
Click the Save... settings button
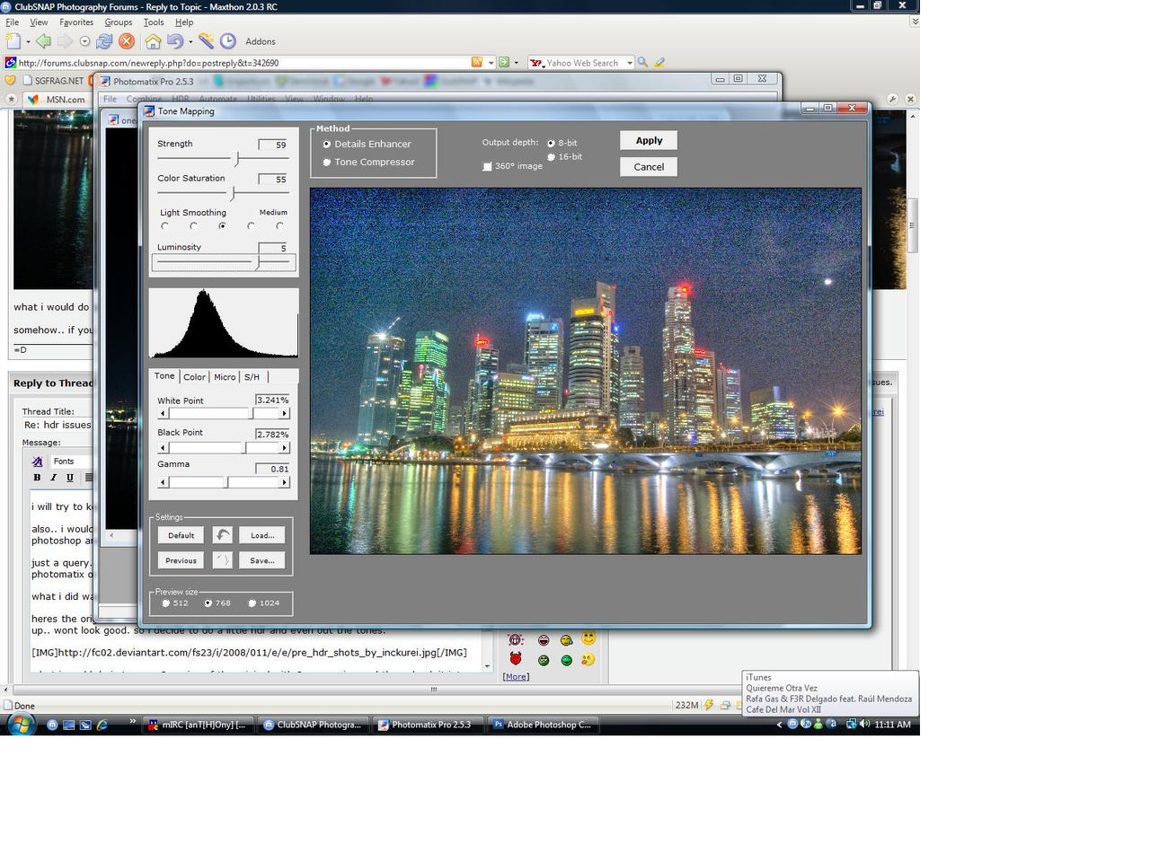click(262, 560)
